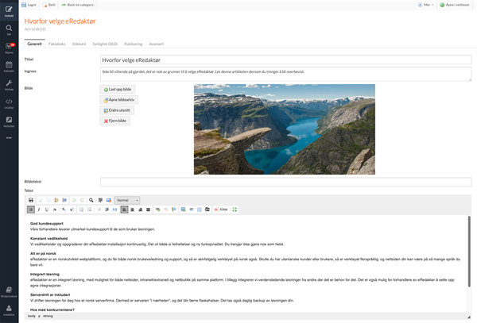This screenshot has height=323, width=477.
Task: Toggle strikethrough formatting in editor
Action: click(x=55, y=210)
